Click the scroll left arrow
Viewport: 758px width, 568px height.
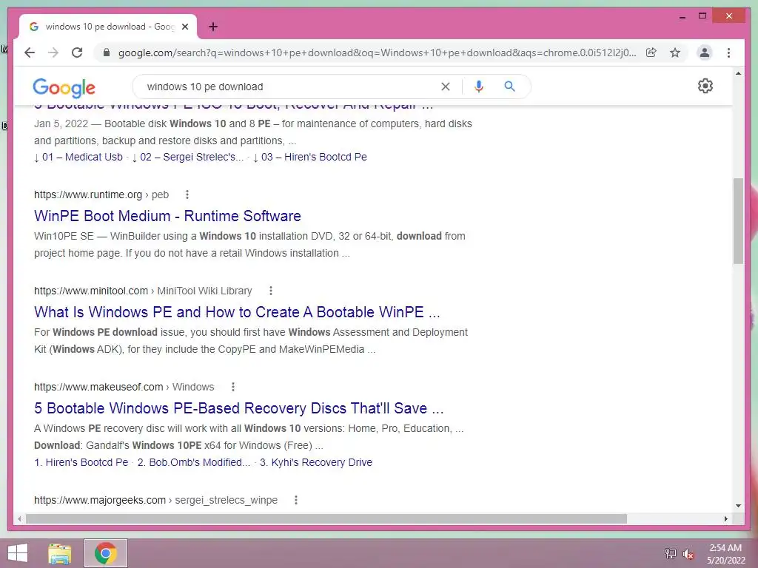click(x=19, y=518)
